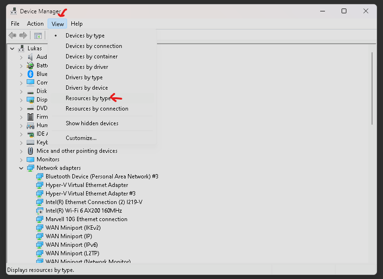
Task: Choose Resources by type from the menu
Action: [x=88, y=98]
